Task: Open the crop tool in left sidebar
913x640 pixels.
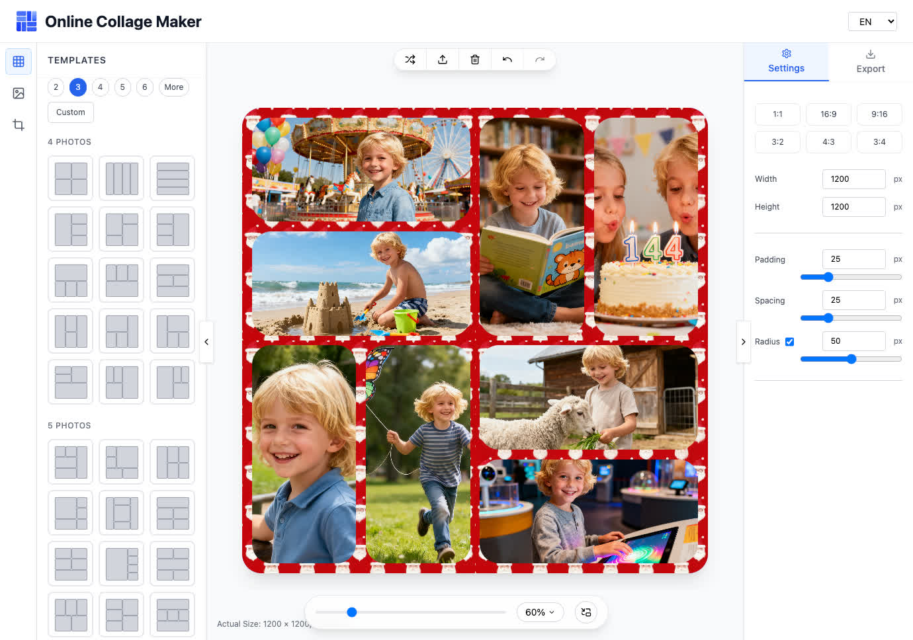Action: [19, 125]
